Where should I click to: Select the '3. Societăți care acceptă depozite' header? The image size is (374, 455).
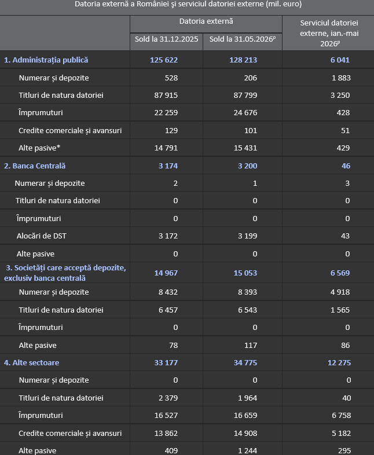click(x=65, y=273)
